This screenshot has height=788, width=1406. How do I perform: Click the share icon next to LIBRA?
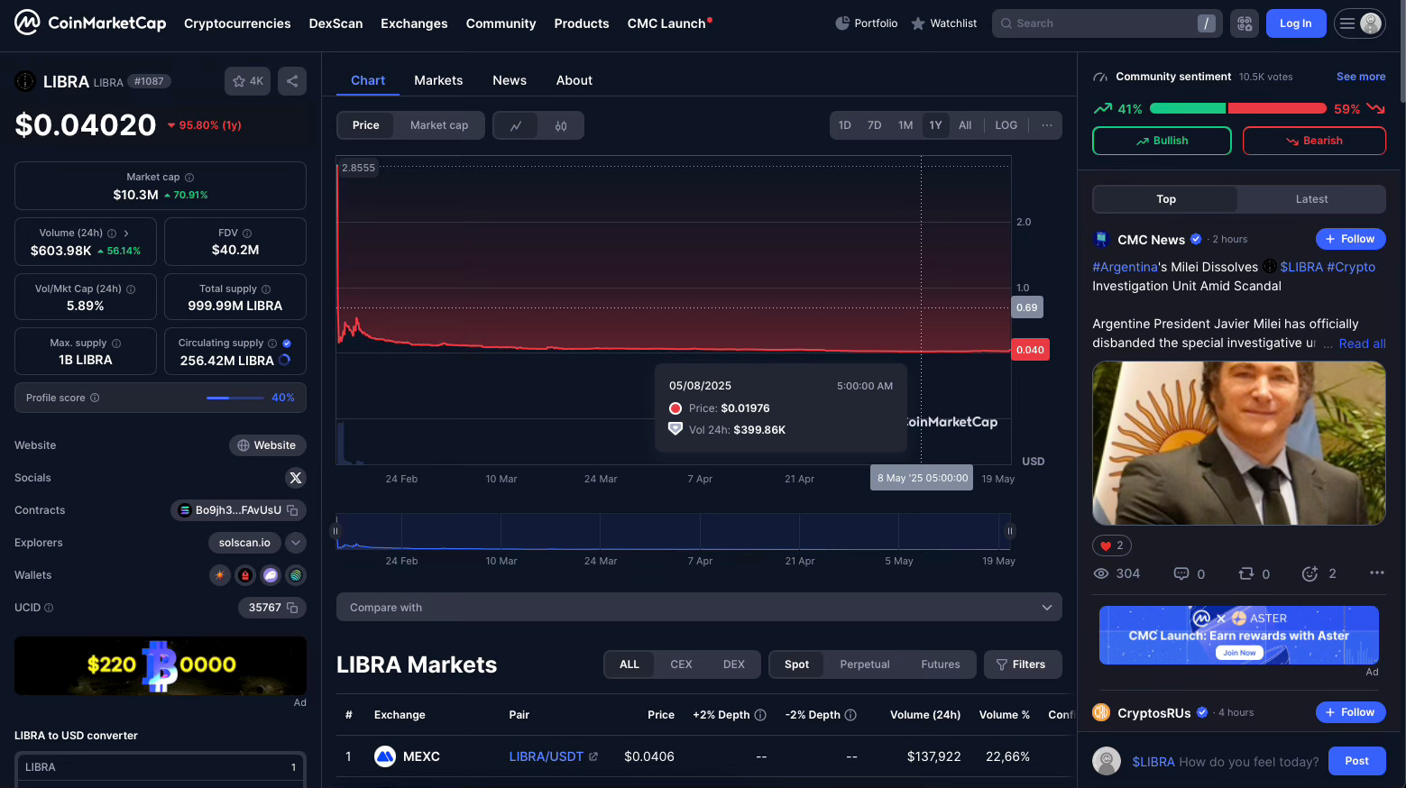292,81
